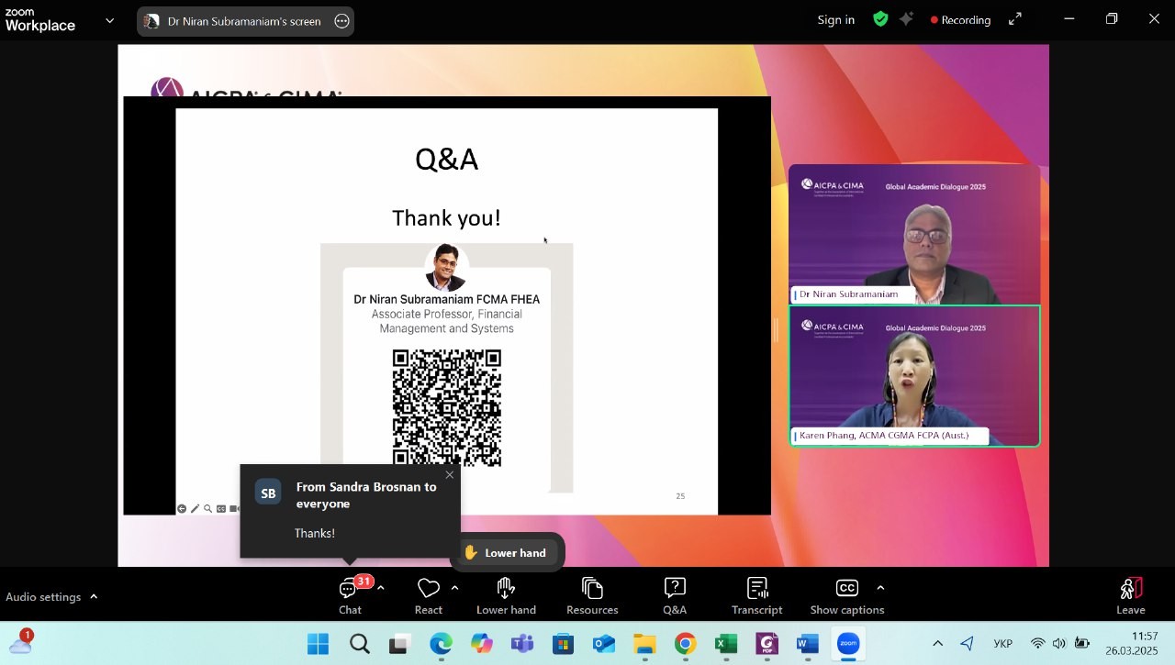The height and width of the screenshot is (665, 1175).
Task: Open the Transcript panel
Action: 757,596
